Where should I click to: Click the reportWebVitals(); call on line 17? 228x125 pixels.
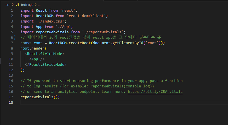pos(40,97)
